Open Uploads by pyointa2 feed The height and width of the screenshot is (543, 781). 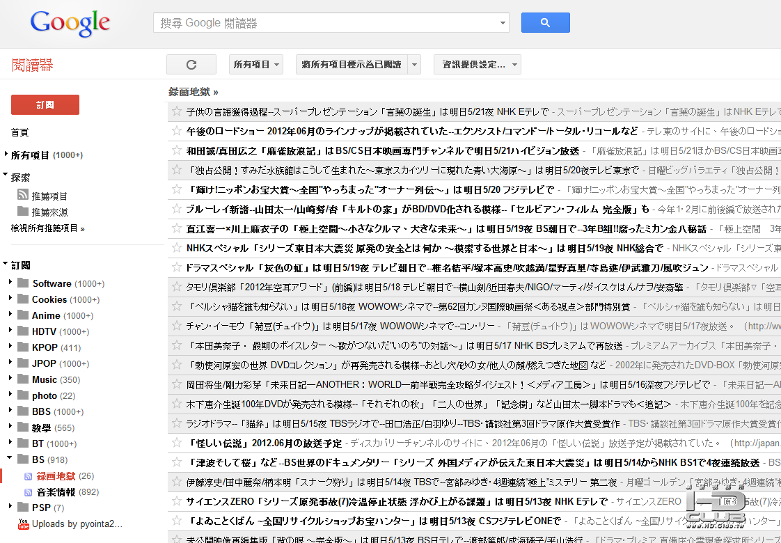tap(77, 524)
